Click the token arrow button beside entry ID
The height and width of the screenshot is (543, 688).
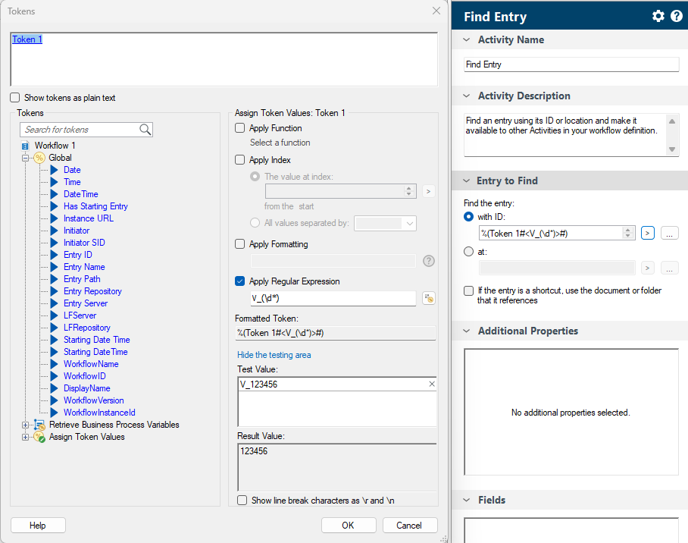click(648, 233)
